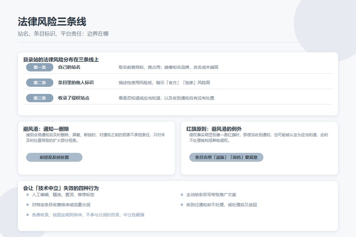Click the heading 目录站的法律风险分布在三条线上
Screen dimensions: 356x237
click(x=61, y=60)
